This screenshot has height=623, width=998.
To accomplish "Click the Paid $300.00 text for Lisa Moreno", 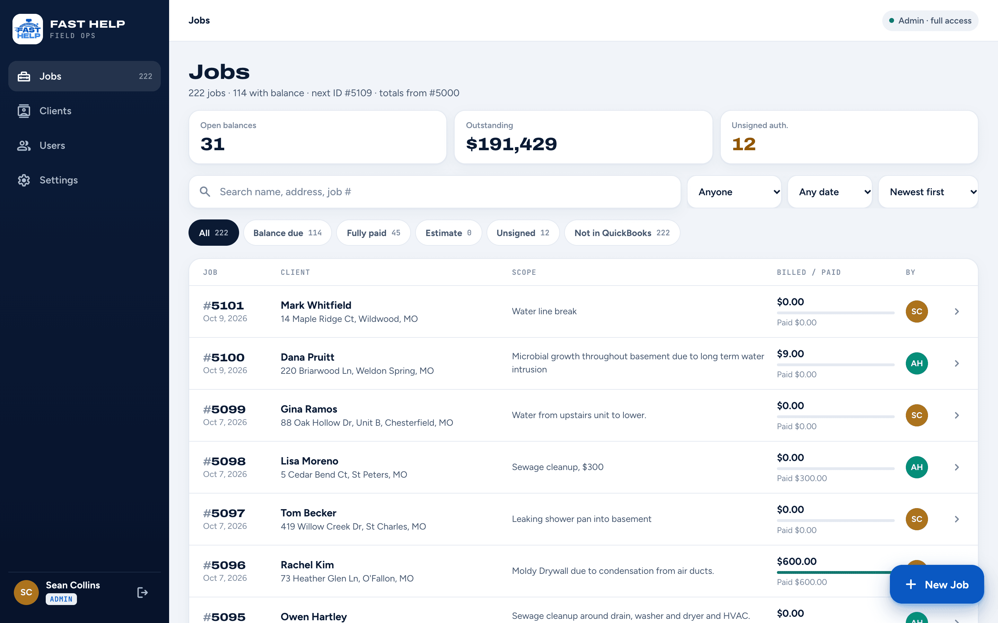I will 802,478.
